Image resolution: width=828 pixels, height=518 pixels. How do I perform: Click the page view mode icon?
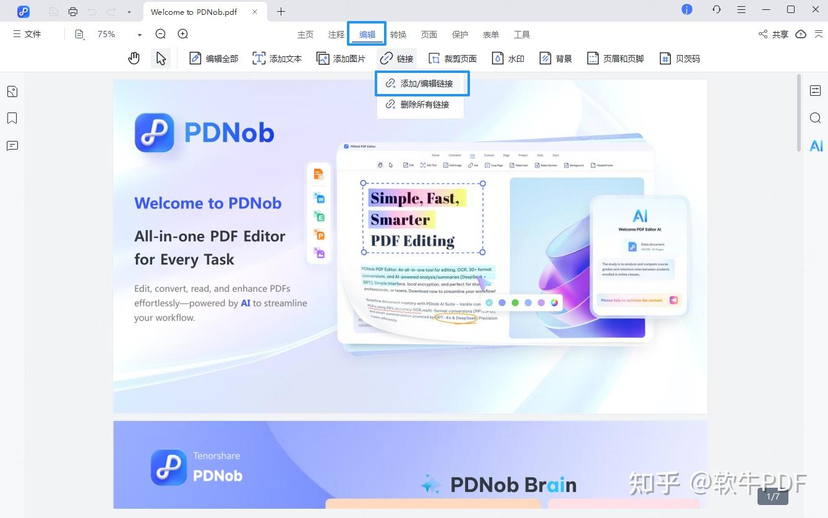tap(79, 35)
